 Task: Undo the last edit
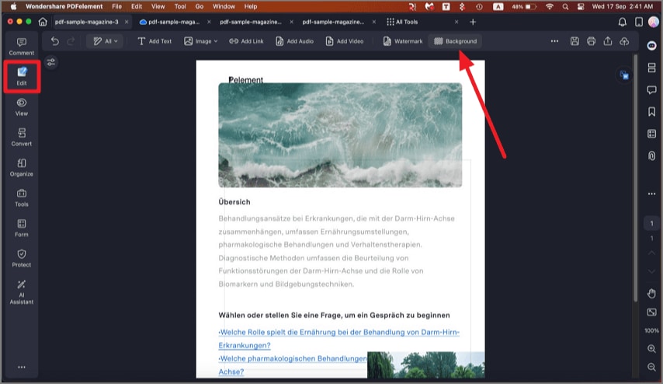55,41
